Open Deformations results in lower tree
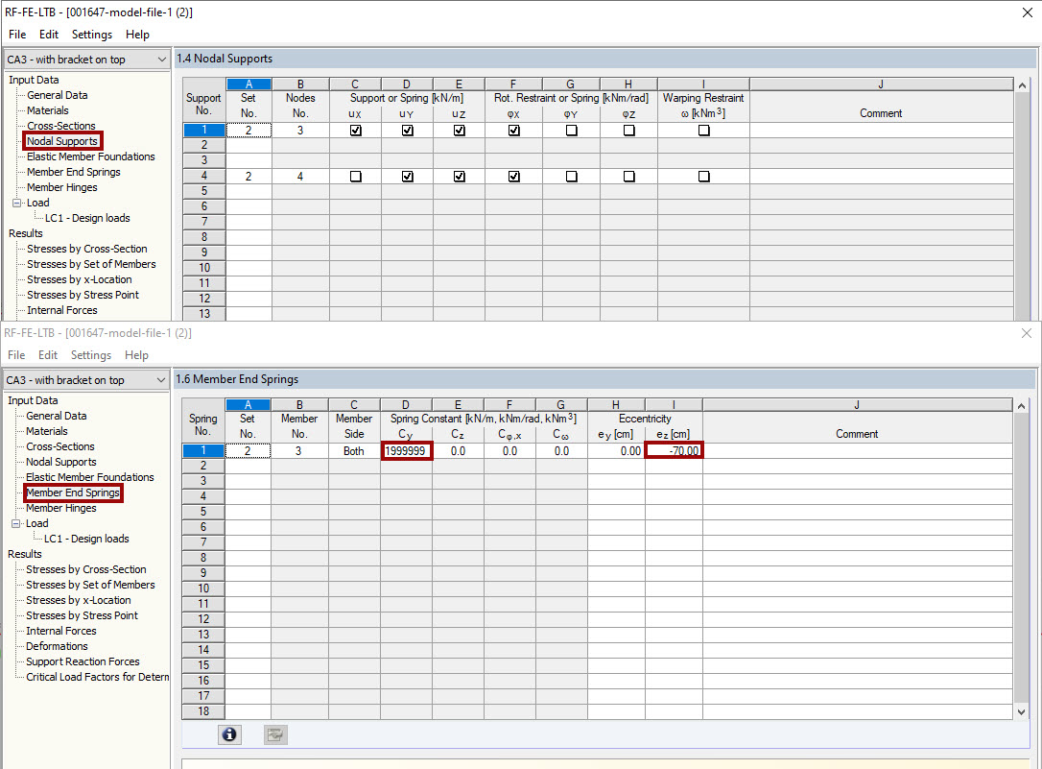Image resolution: width=1042 pixels, height=769 pixels. tap(57, 646)
